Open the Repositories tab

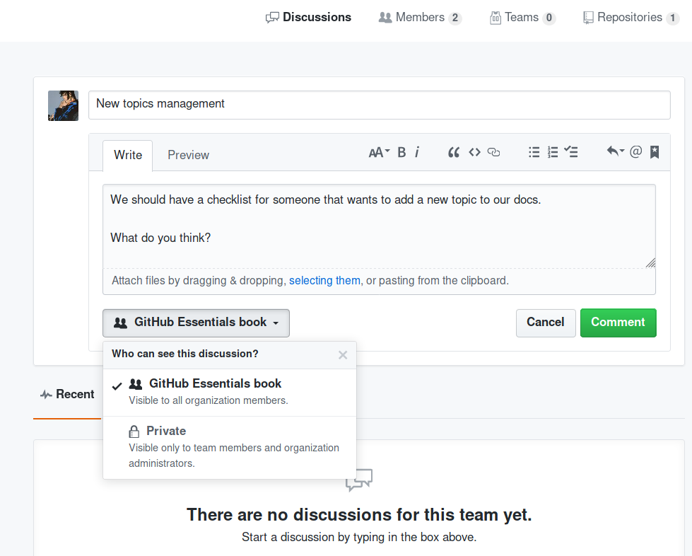click(x=631, y=17)
